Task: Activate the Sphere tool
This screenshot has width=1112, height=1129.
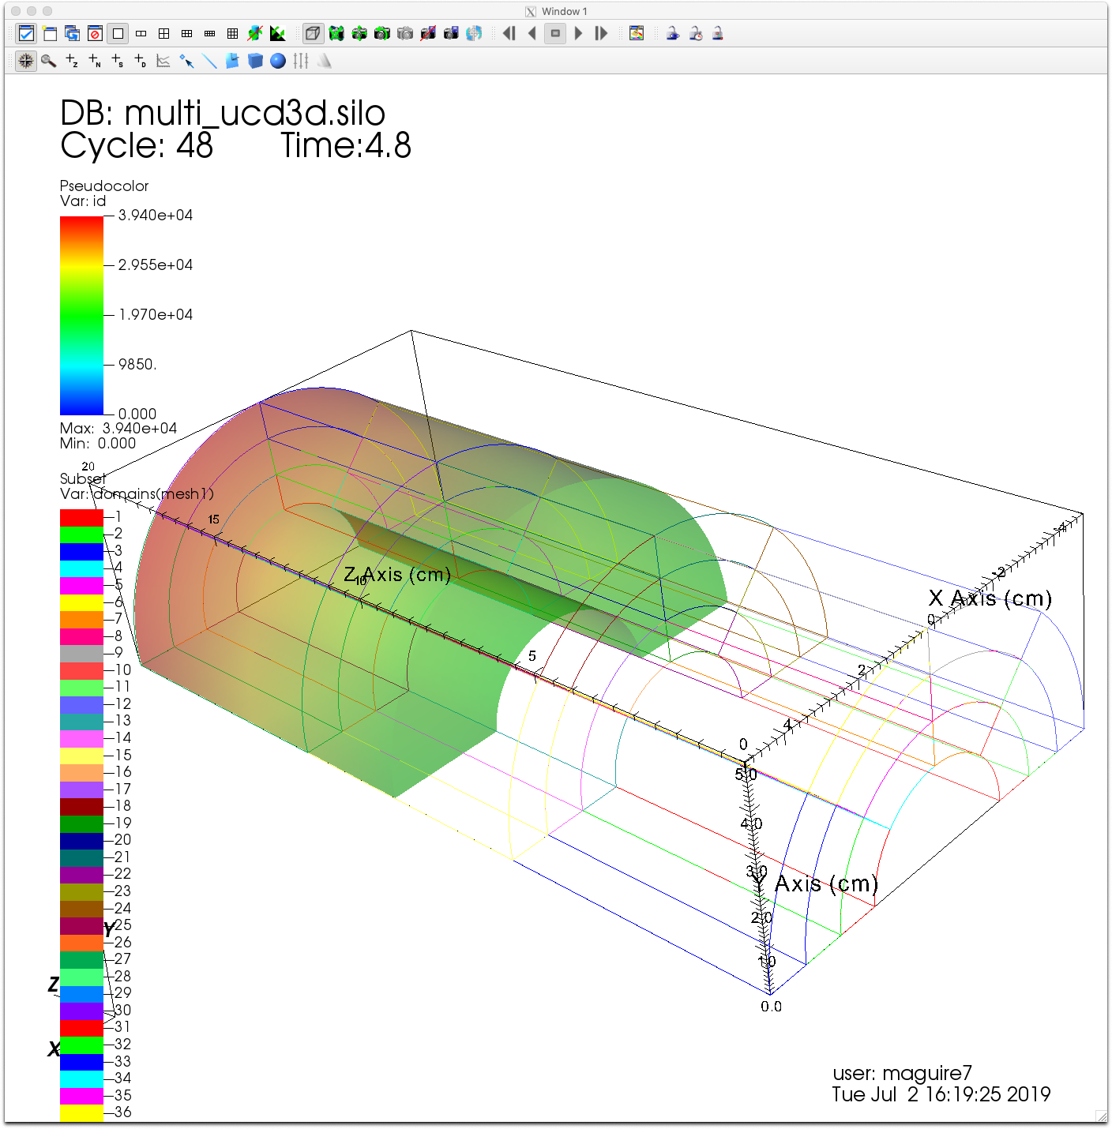Action: point(277,61)
